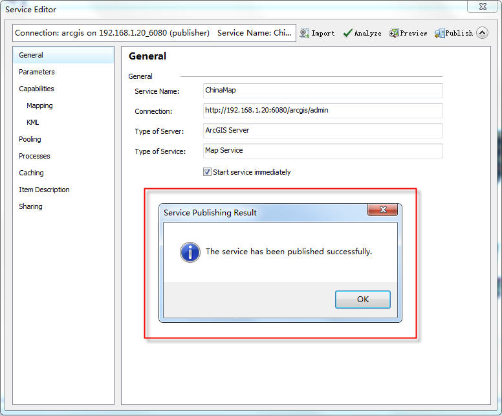Open Preview from the toolbar
This screenshot has height=416, width=502.
tap(408, 33)
